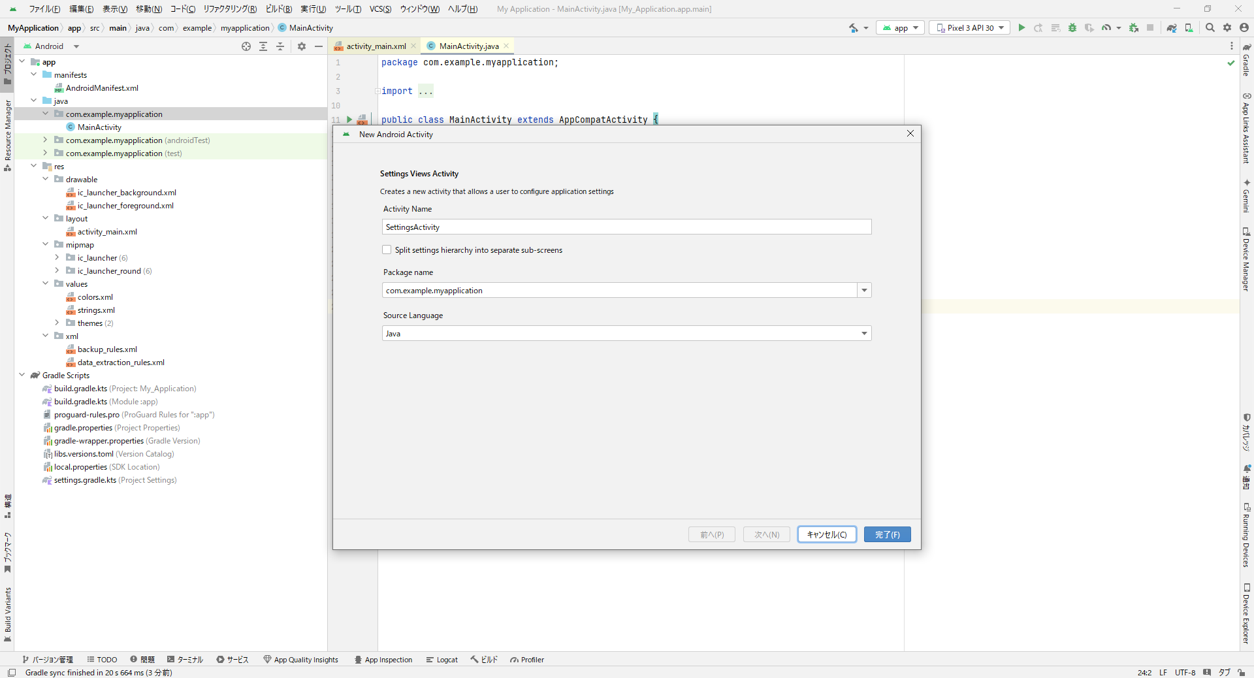Switch to activity_main.xml editor tab
This screenshot has height=678, width=1254.
pyautogui.click(x=376, y=46)
